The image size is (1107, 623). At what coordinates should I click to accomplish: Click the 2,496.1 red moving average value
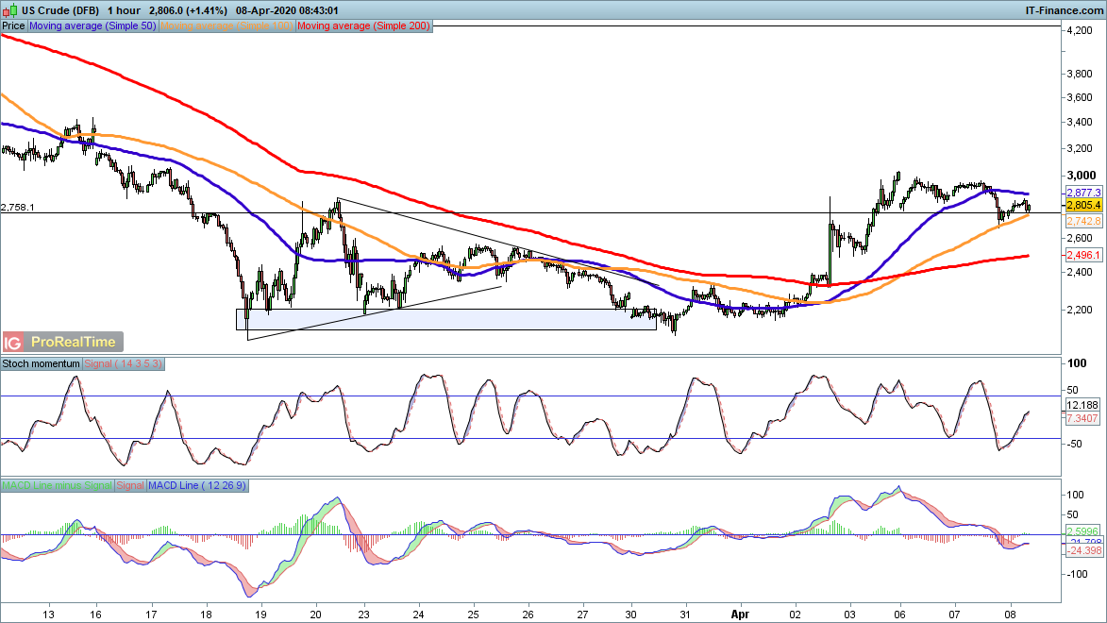click(1083, 255)
